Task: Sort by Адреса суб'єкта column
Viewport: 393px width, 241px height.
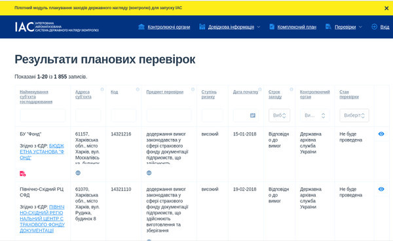Action: point(83,94)
